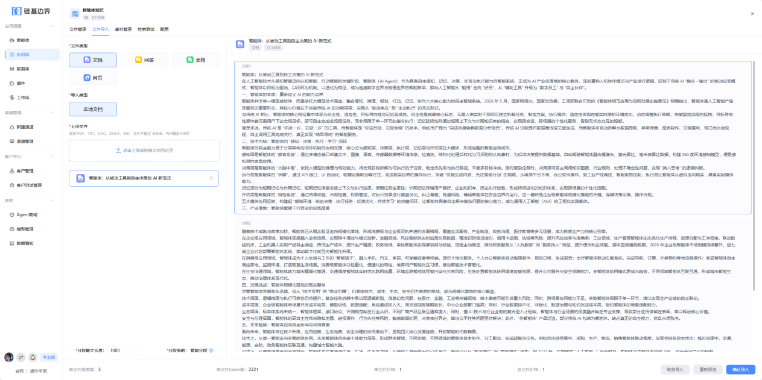
Task: Click the 确认导入 button
Action: click(740, 369)
